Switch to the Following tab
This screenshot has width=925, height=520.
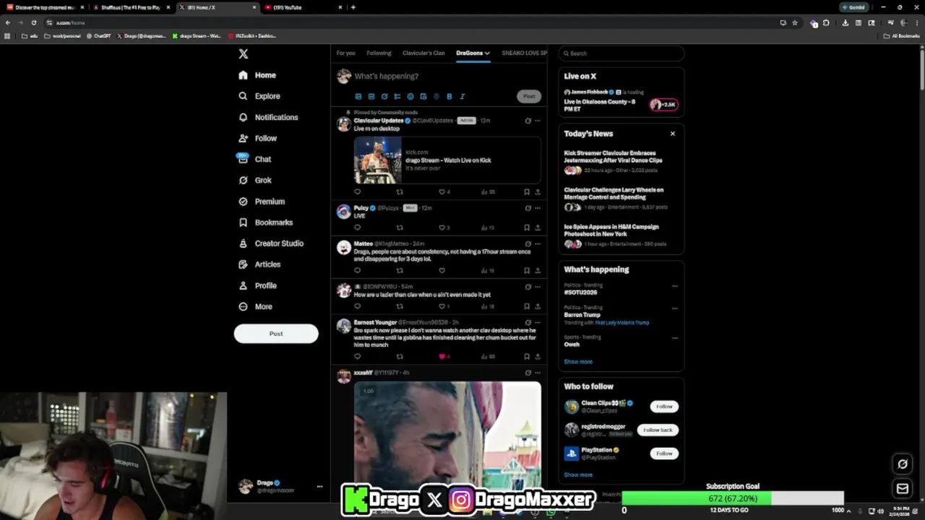(379, 53)
